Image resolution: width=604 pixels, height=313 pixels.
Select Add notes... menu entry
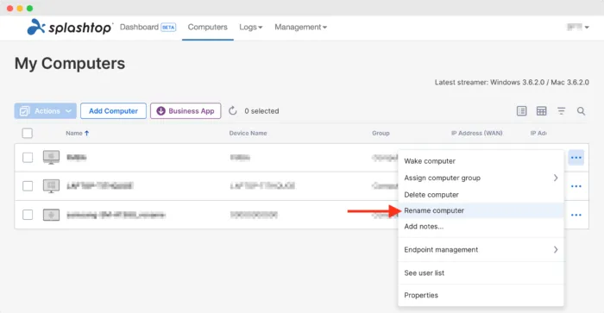[x=481, y=227]
